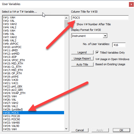Click the list scroll down arrow
134x134 pixels.
(x=66, y=129)
